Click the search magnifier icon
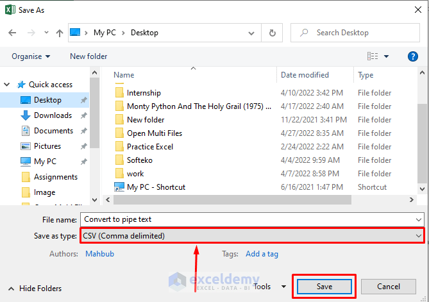Screen dimensions: 429x302 [304, 33]
